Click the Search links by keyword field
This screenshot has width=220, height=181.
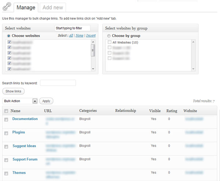(58, 83)
